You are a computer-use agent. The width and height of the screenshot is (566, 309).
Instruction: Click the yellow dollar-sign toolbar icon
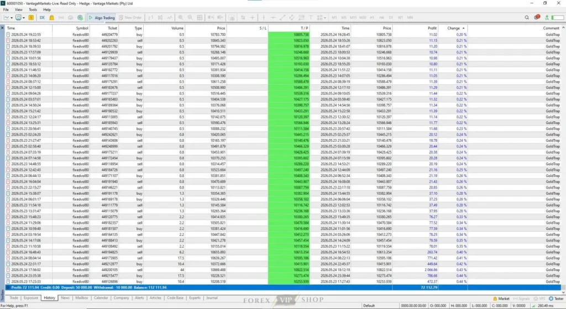pyautogui.click(x=31, y=17)
